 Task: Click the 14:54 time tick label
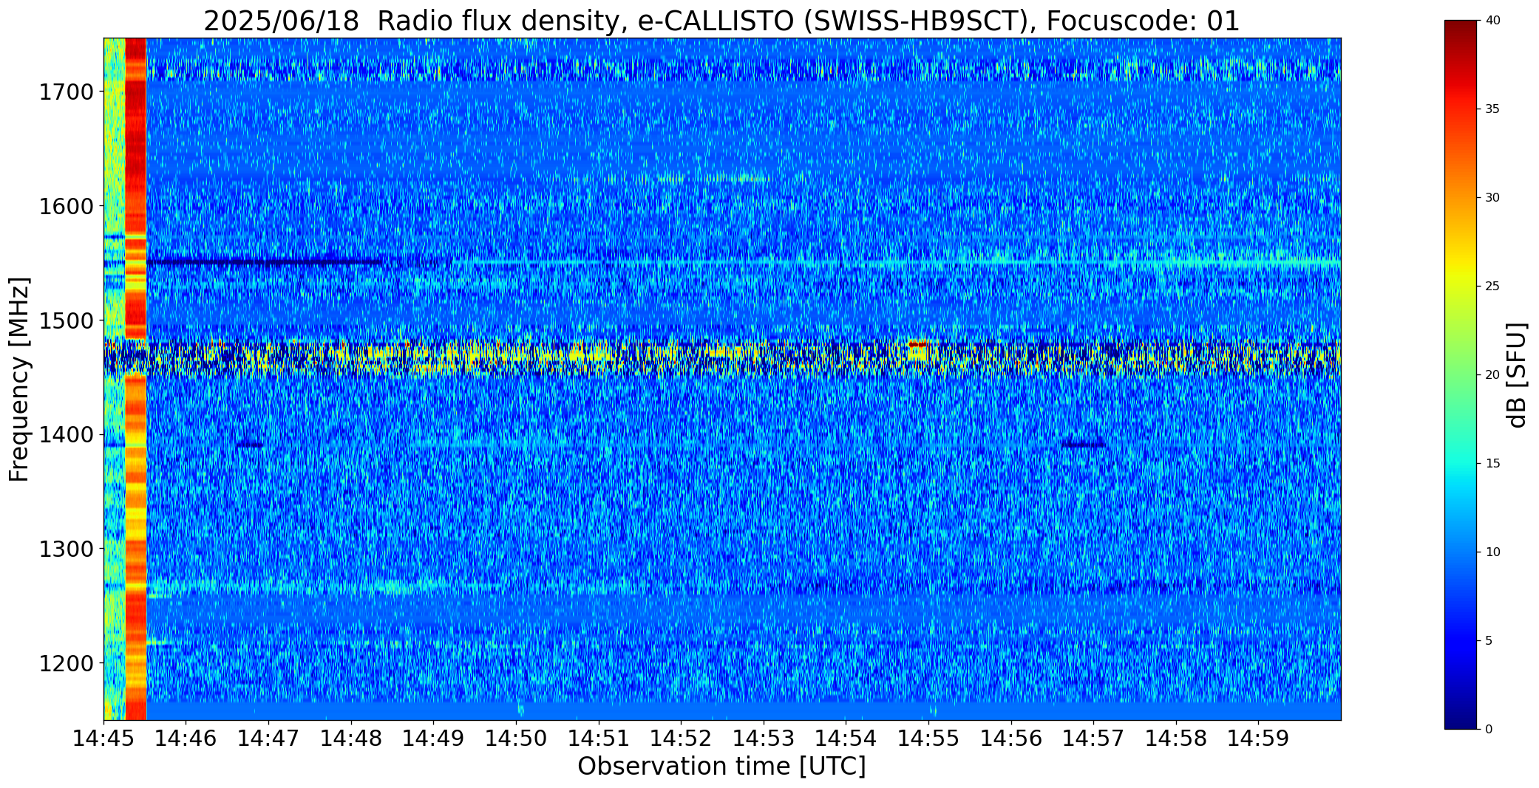coord(846,738)
